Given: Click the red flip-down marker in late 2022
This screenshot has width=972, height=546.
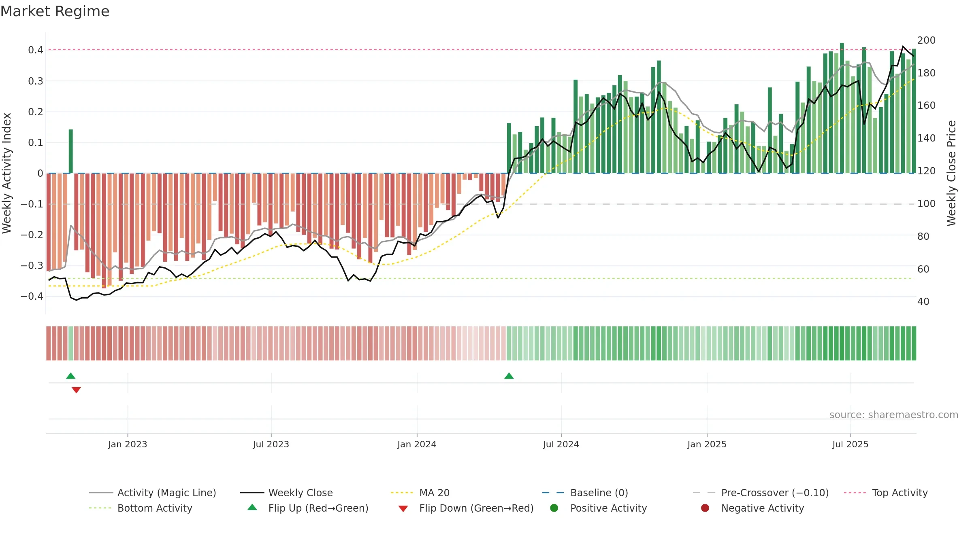Looking at the screenshot, I should pos(76,390).
